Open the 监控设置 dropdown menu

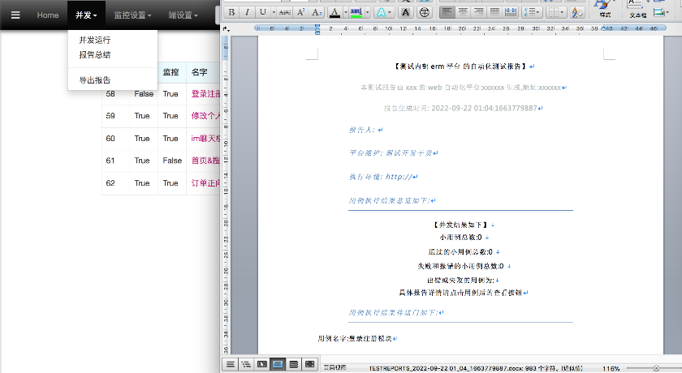click(x=132, y=15)
